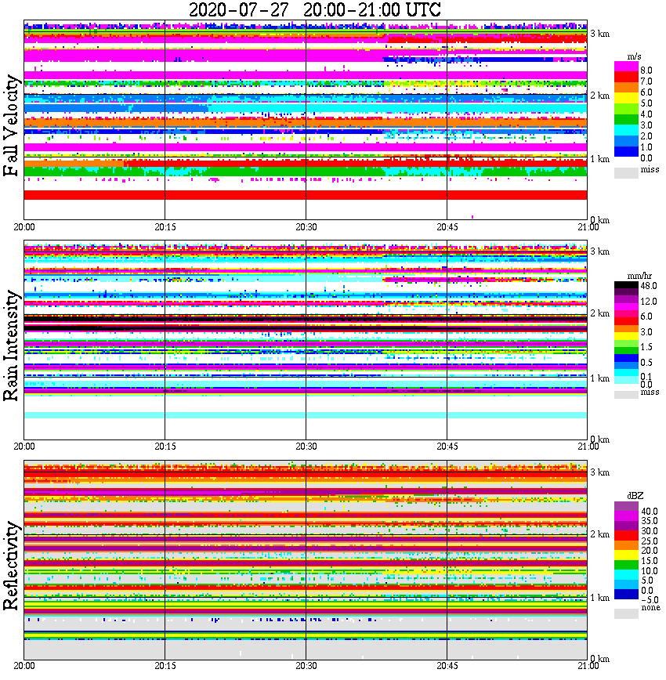This screenshot has height=680, width=666.
Task: Click the "20:45" tick under the Reflectivity panel
Action: point(447,665)
